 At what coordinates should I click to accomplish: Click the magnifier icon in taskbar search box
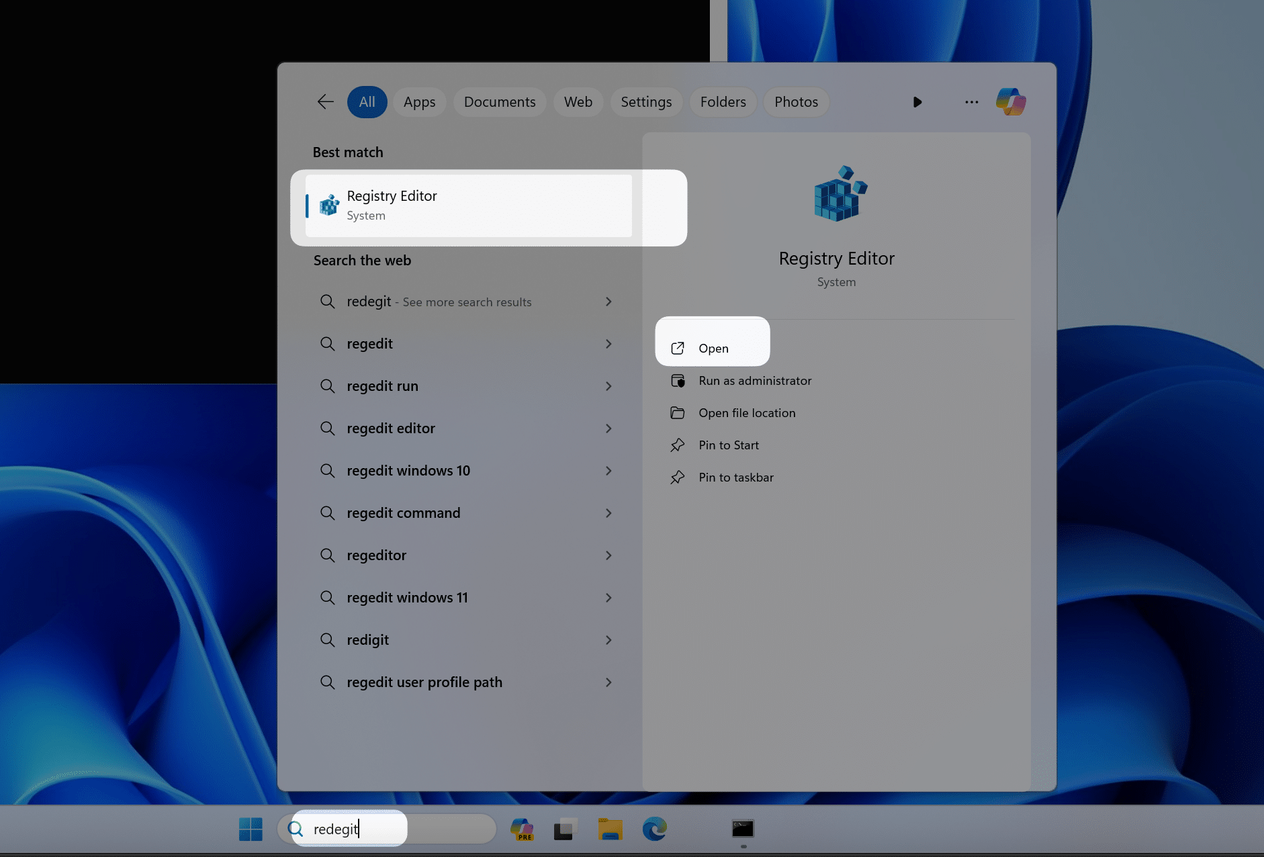tap(296, 829)
